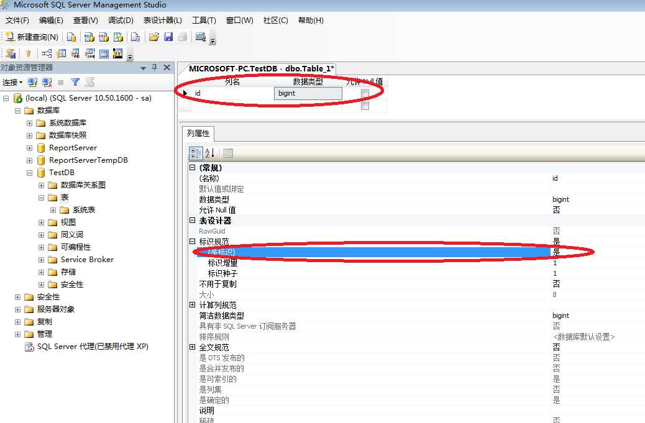This screenshot has height=423, width=645.
Task: Click the row selector arrow for id
Action: pyautogui.click(x=185, y=93)
